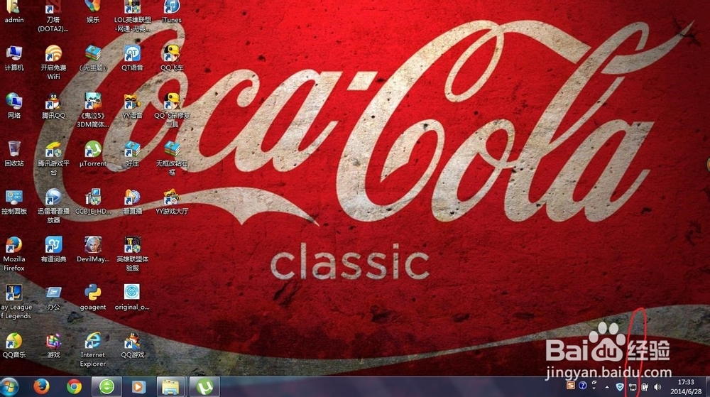The height and width of the screenshot is (397, 710).
Task: Open the 控制面板 desktop icon
Action: pos(14,202)
